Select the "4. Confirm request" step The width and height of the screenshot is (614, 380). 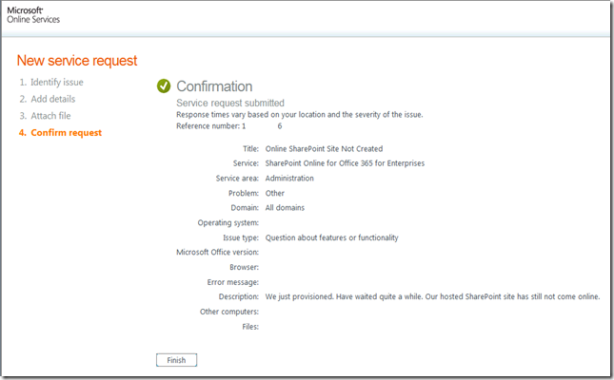tap(60, 133)
